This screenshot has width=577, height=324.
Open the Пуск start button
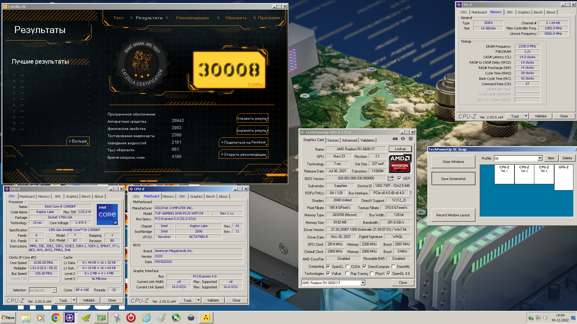coord(8,318)
